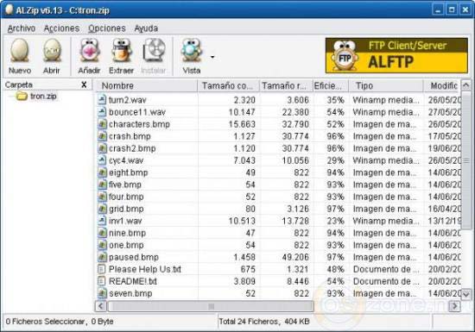
Task: Click the five.bmp file icon
Action: [102, 185]
